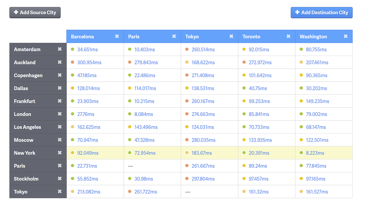
Task: Remove the Dallas source row
Action: click(x=60, y=88)
